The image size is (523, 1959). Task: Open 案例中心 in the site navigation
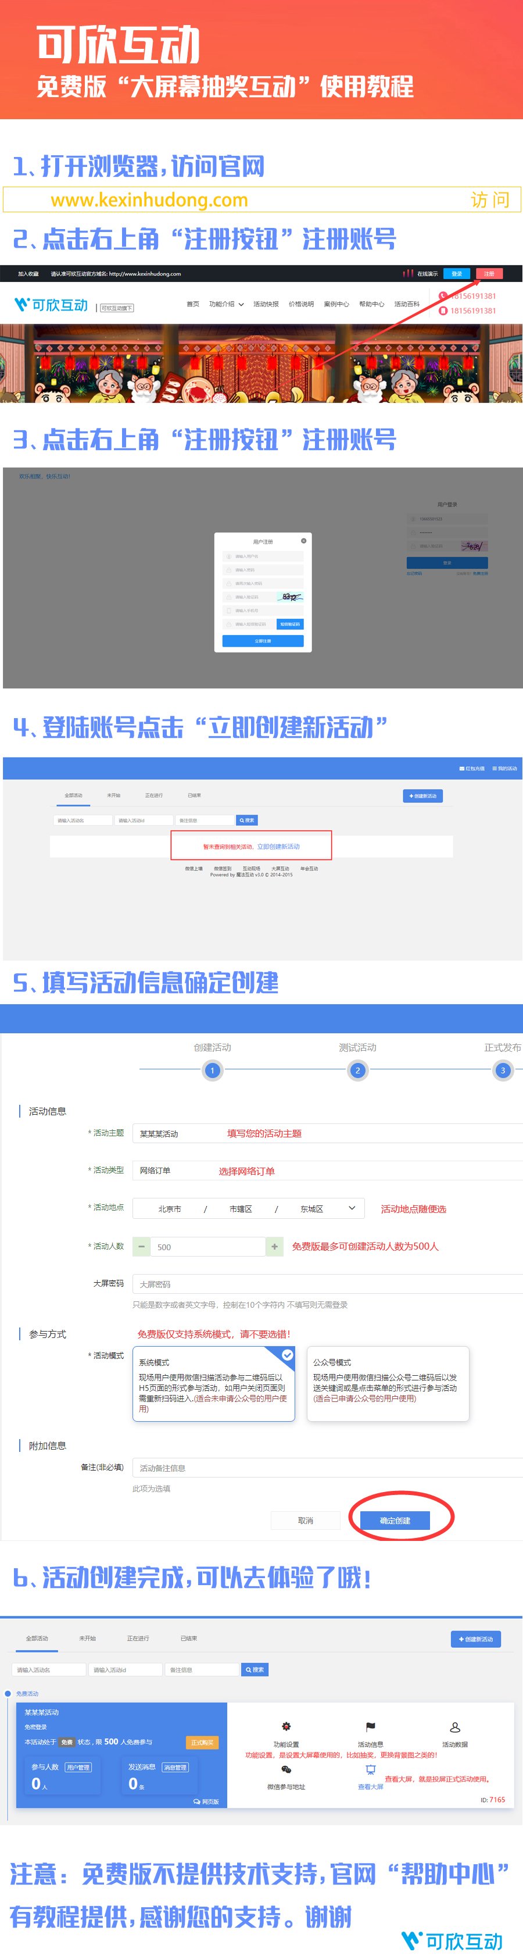337,304
